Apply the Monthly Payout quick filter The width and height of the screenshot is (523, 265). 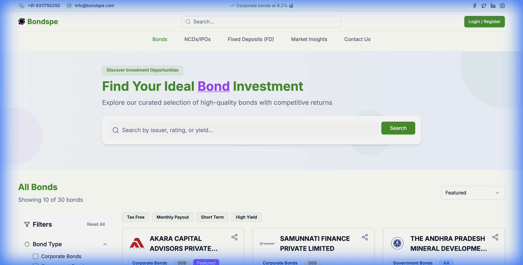click(173, 217)
